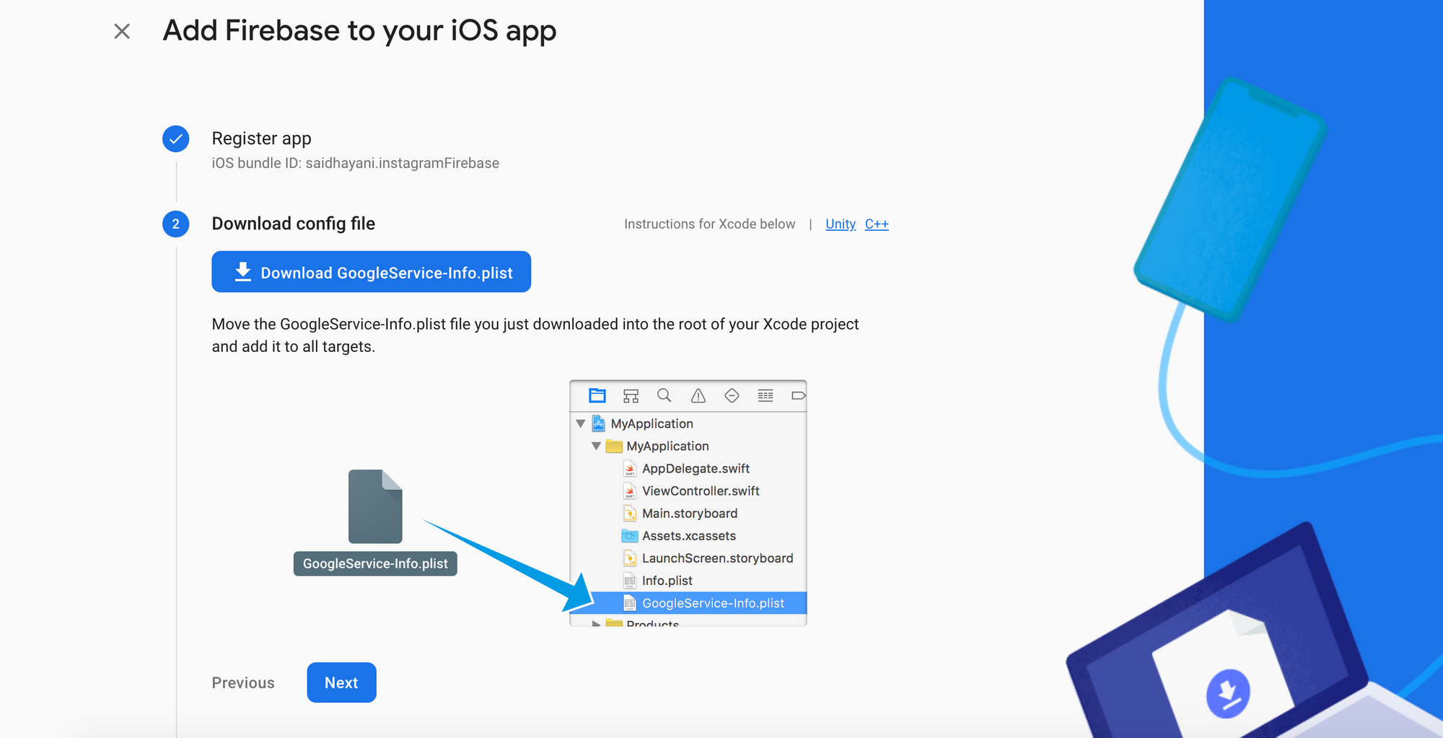Select the Test navigator diamond icon

coord(731,395)
